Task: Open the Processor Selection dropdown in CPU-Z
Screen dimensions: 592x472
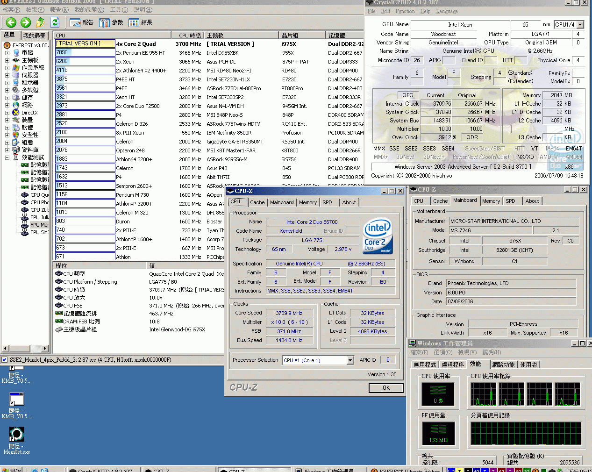Action: click(350, 360)
